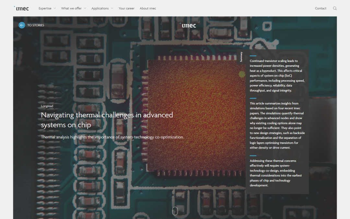This screenshot has height=219, width=350.
Task: Click the scroll-down mouse indicator icon
Action: (x=175, y=211)
